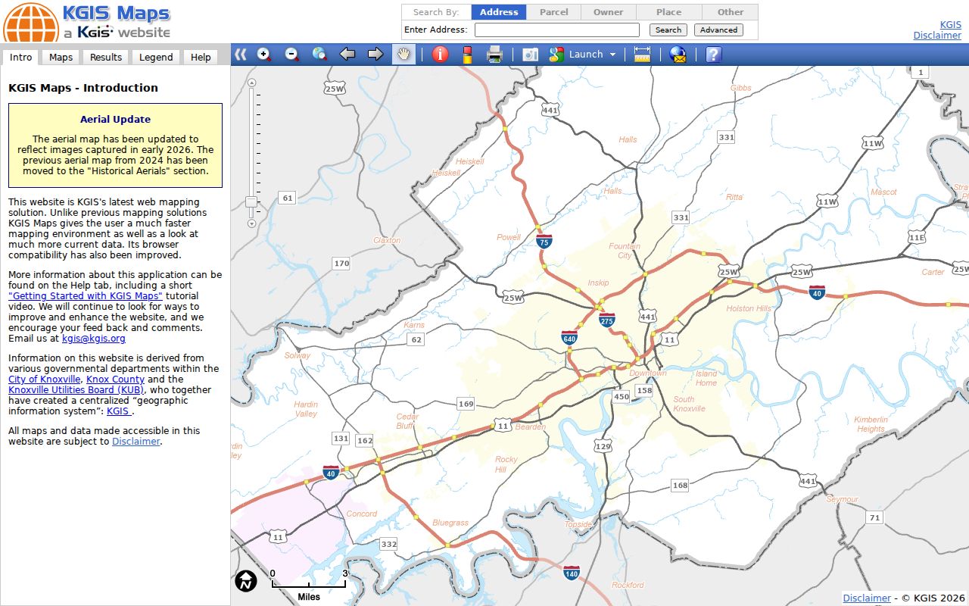Click the Powell map label
This screenshot has height=606, width=969.
(x=509, y=237)
